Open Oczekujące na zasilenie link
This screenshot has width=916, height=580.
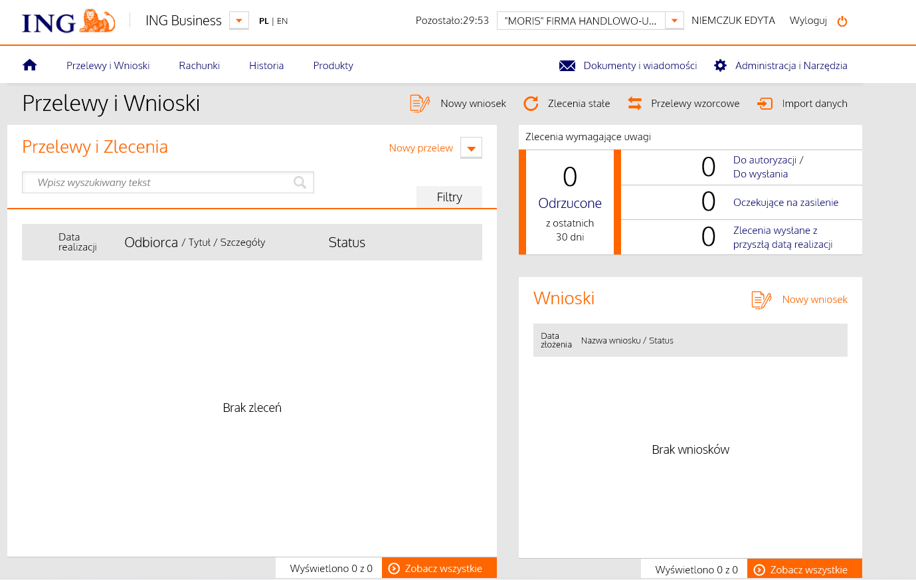point(785,203)
